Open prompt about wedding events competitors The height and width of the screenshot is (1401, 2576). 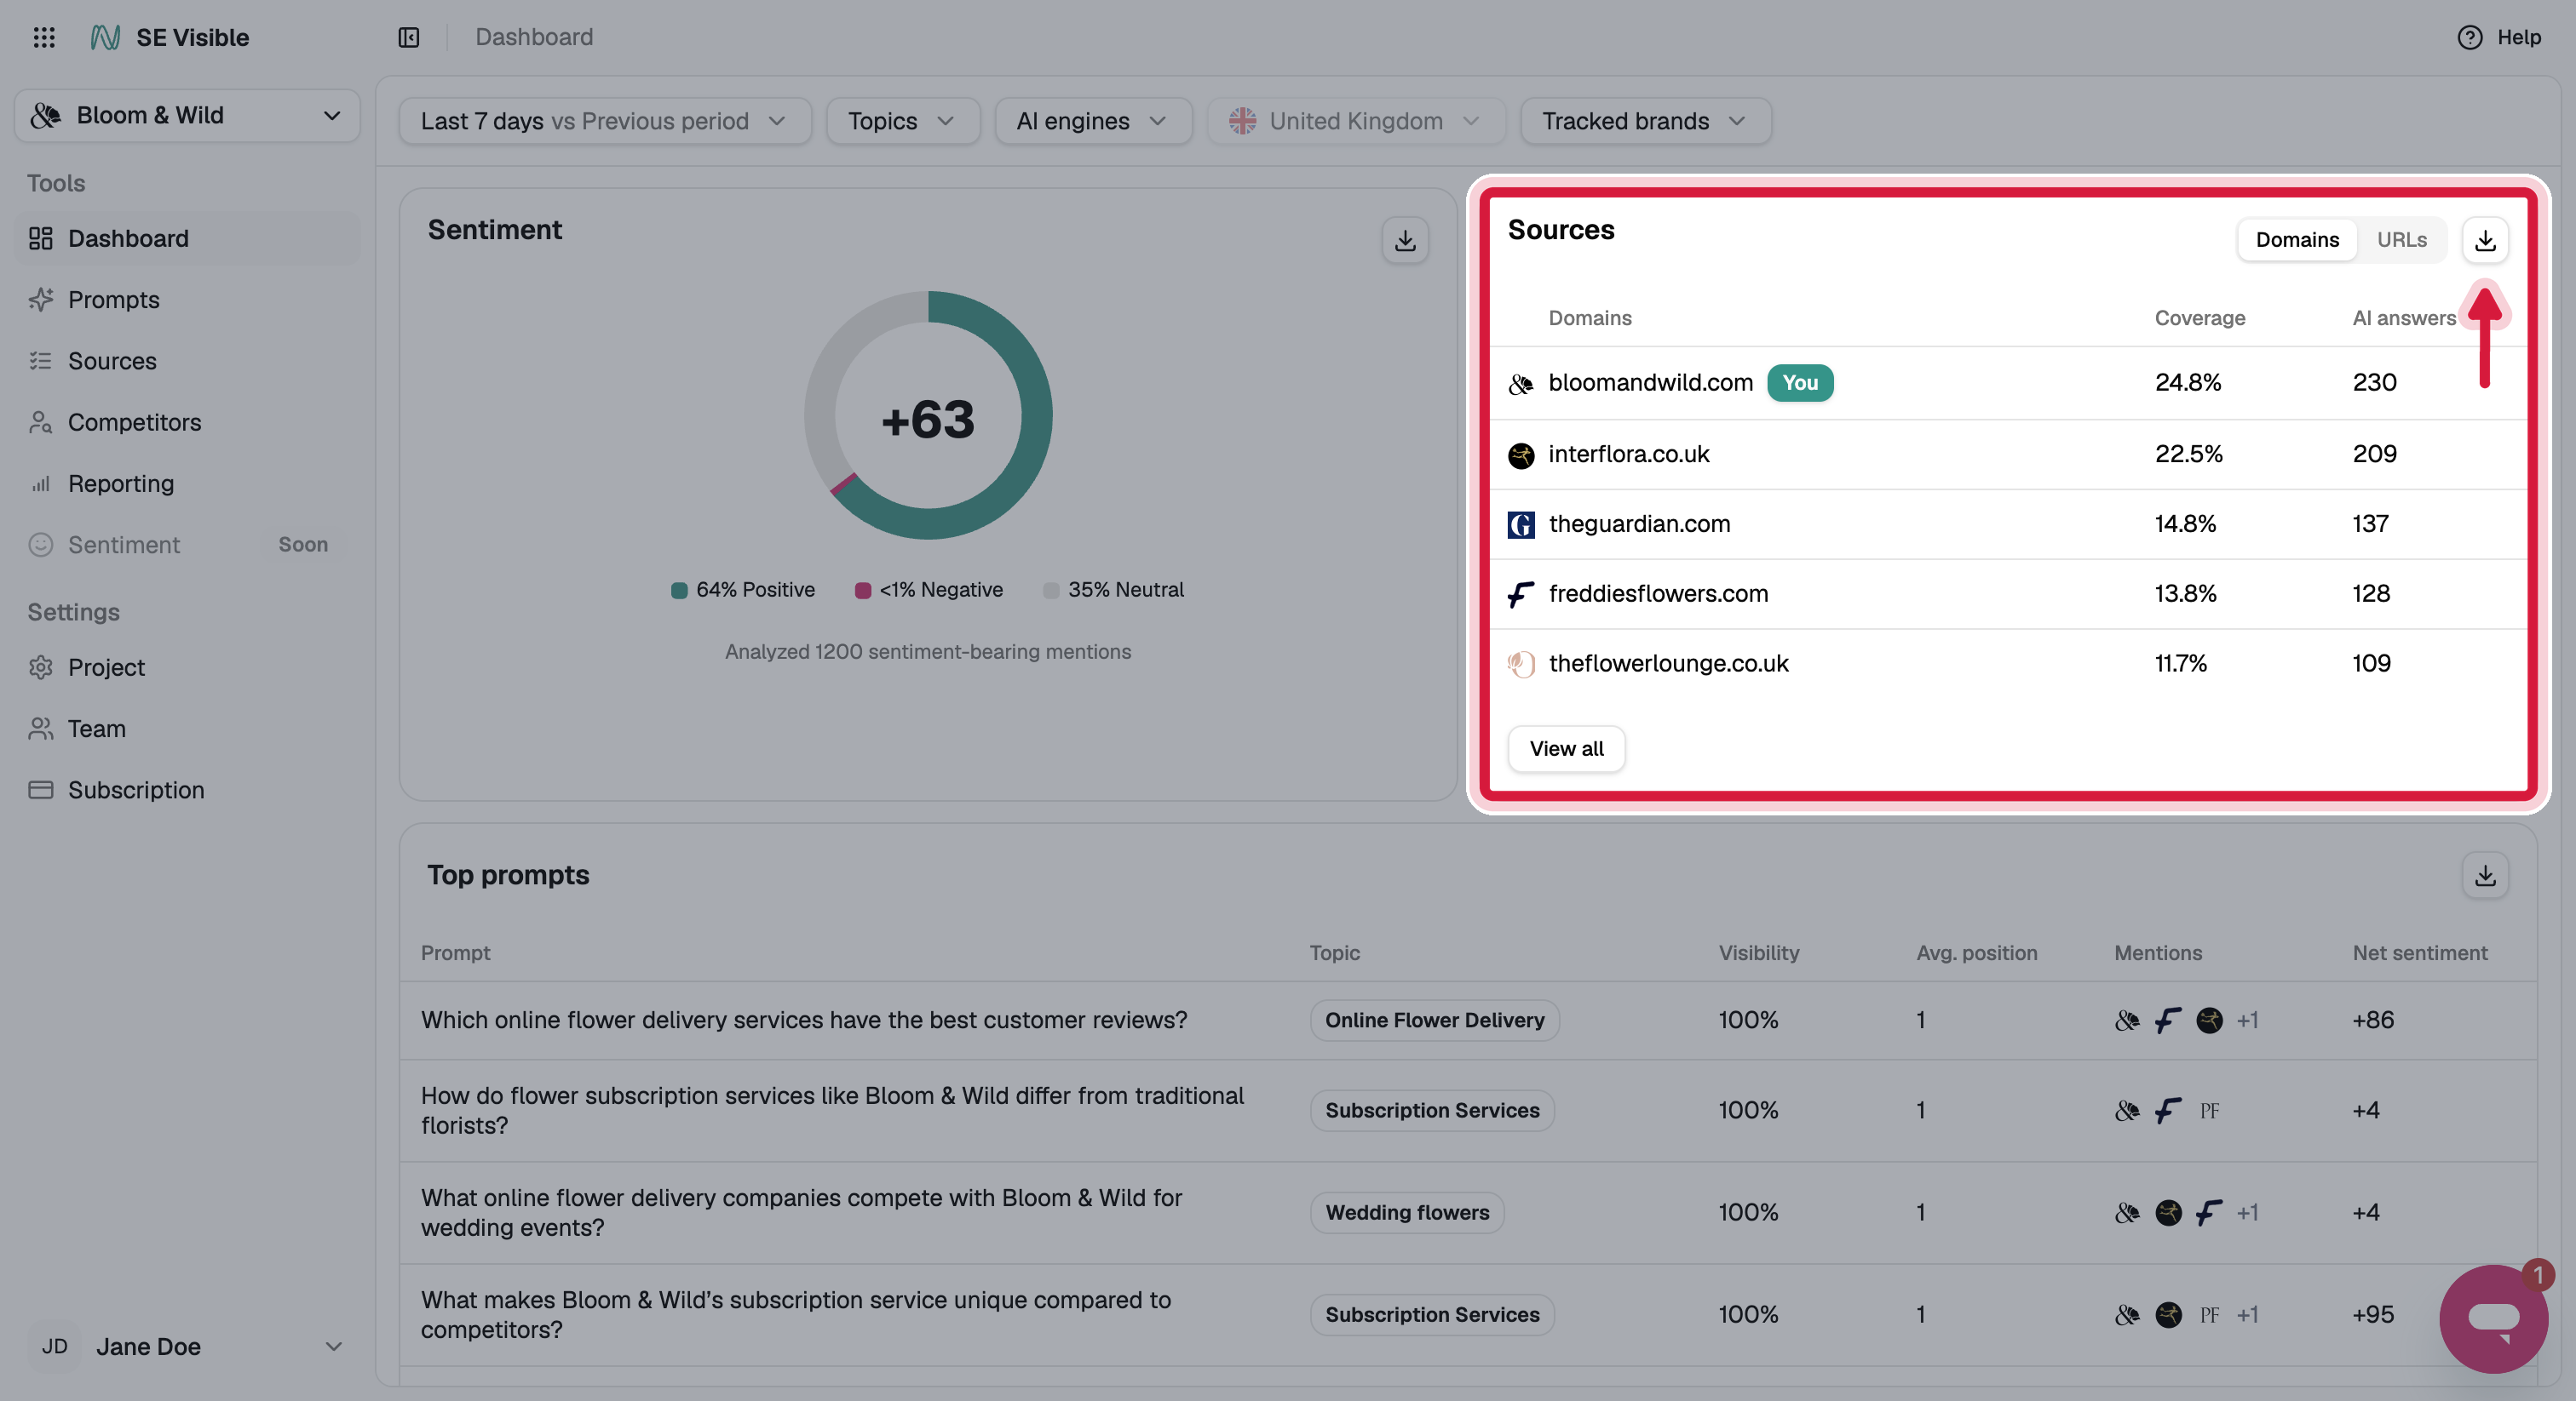801,1213
